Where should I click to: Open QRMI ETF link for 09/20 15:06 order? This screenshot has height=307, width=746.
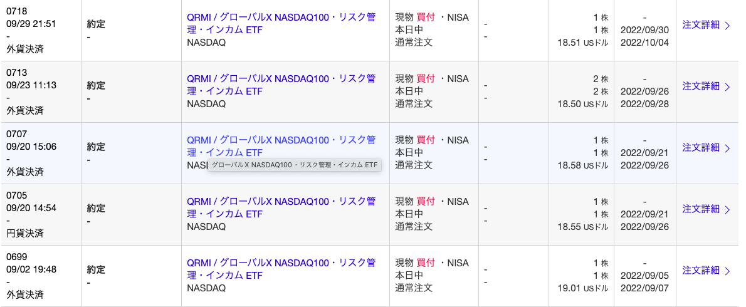tap(281, 146)
